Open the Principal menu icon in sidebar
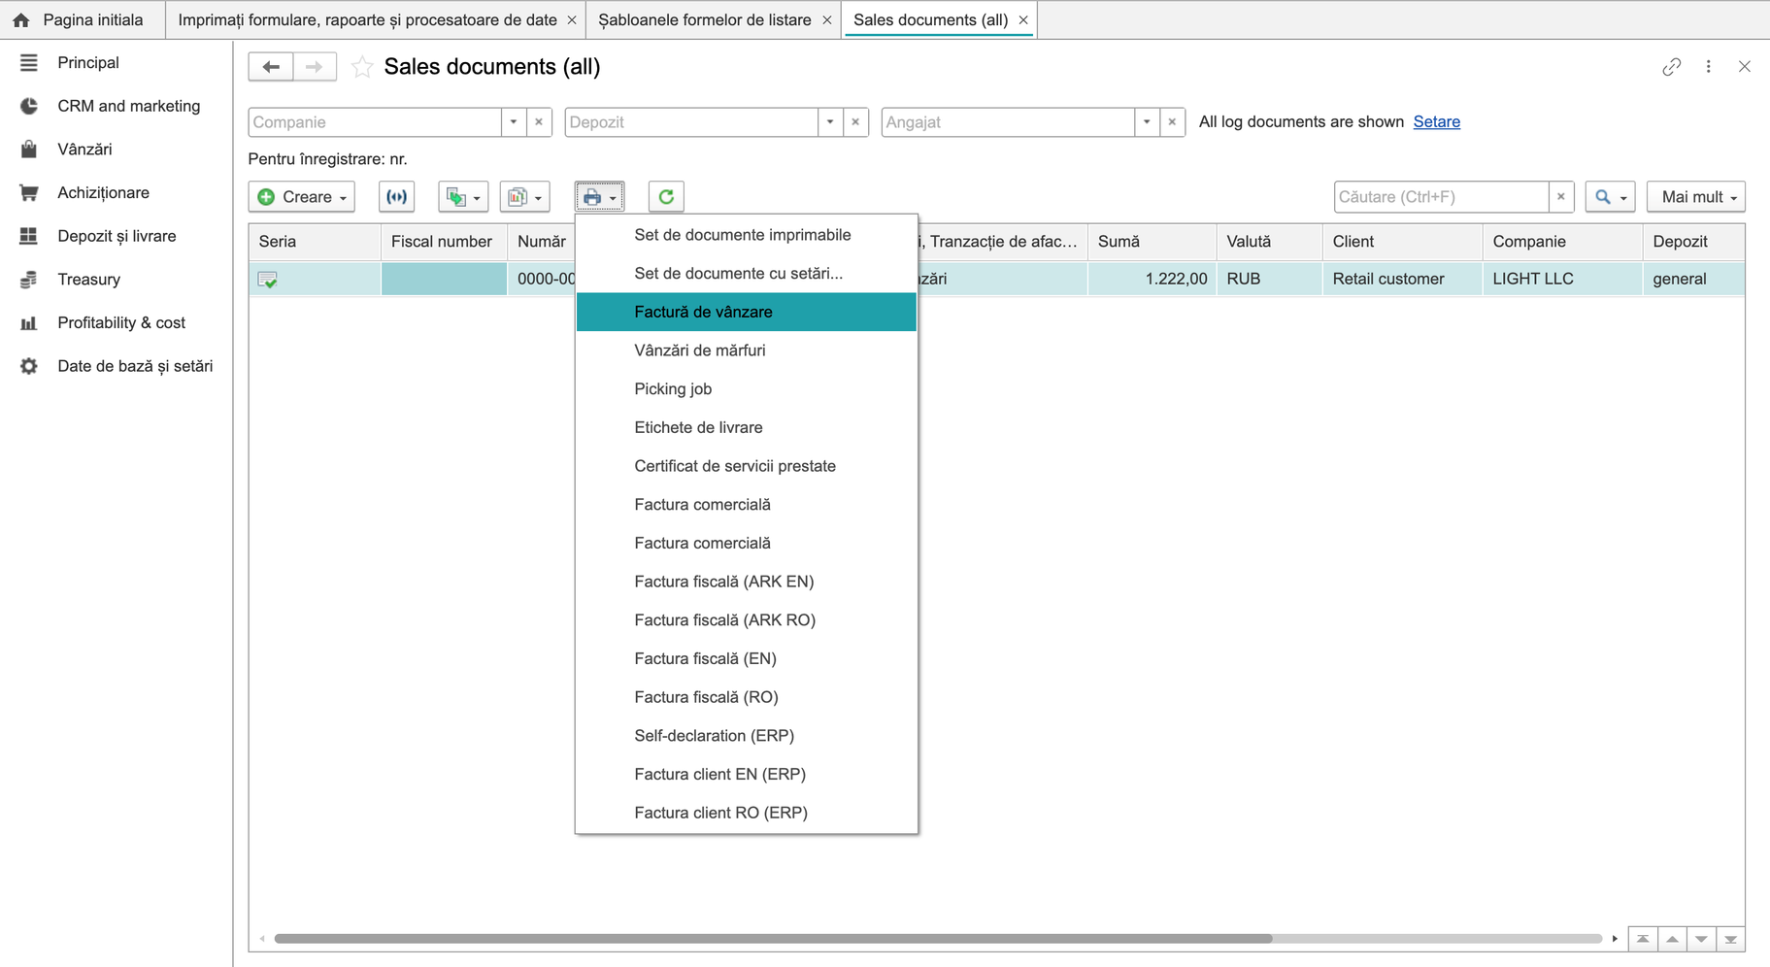The image size is (1770, 967). coord(29,62)
